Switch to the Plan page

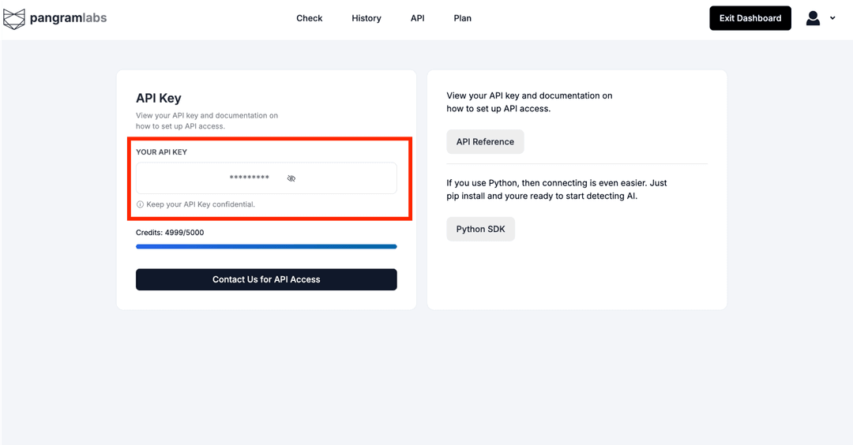click(463, 18)
